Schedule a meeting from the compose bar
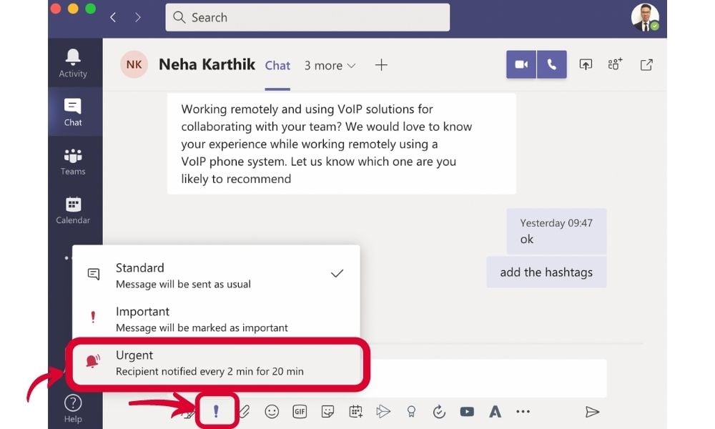 coord(355,411)
